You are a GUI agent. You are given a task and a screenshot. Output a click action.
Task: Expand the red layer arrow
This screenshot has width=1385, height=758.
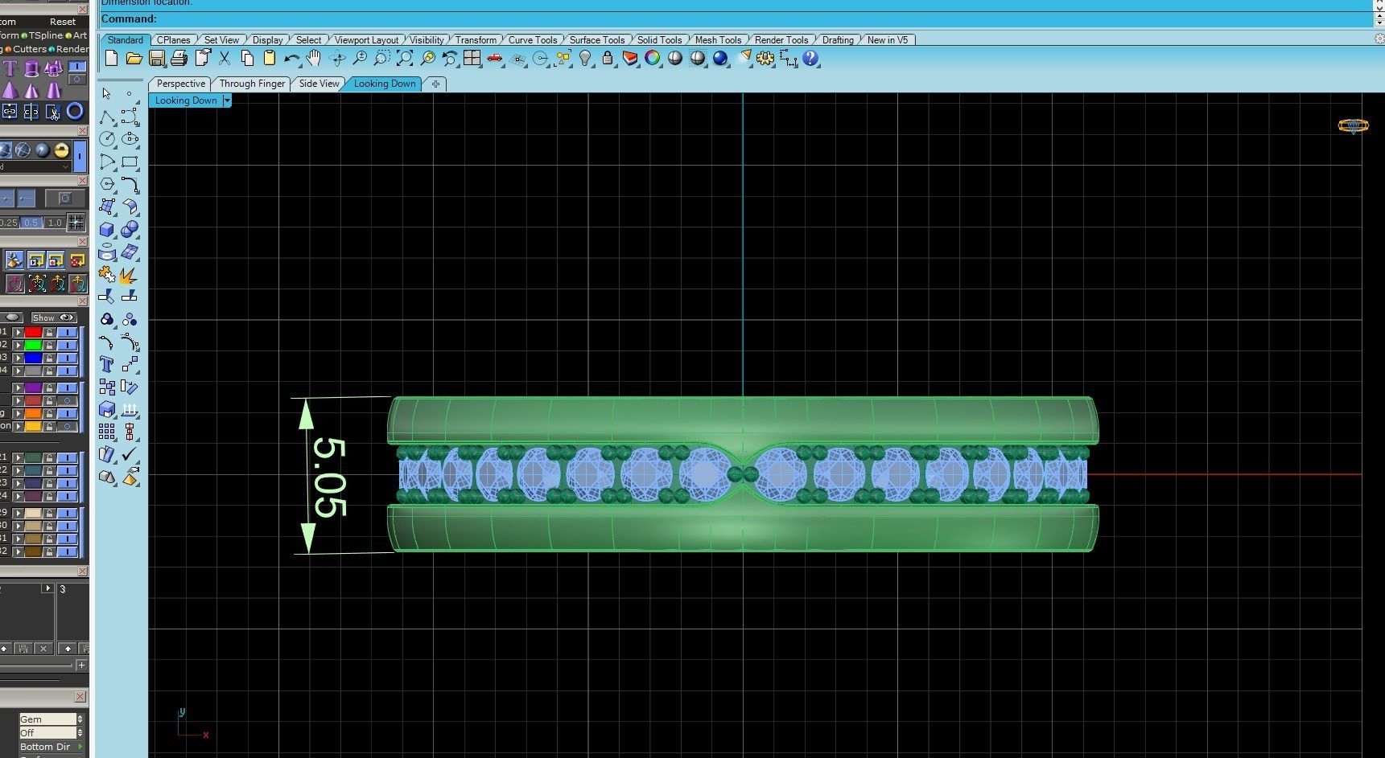click(x=18, y=332)
